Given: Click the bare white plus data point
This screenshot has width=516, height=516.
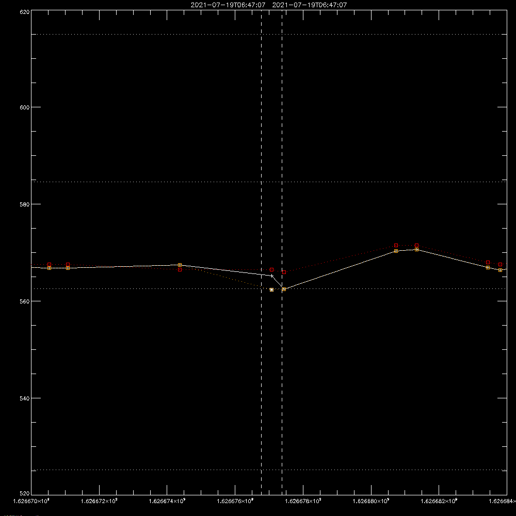Looking at the screenshot, I should pos(272,276).
